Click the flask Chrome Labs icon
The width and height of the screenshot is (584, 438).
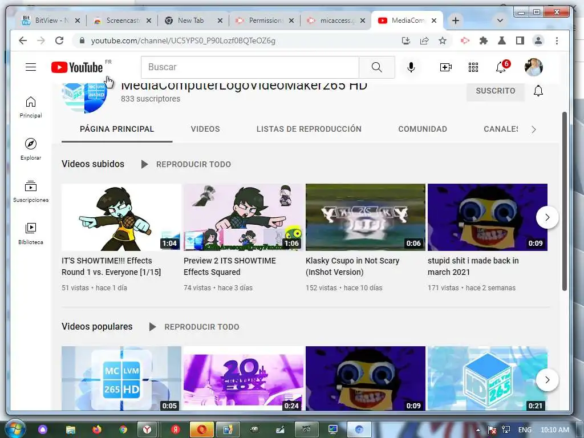click(502, 40)
